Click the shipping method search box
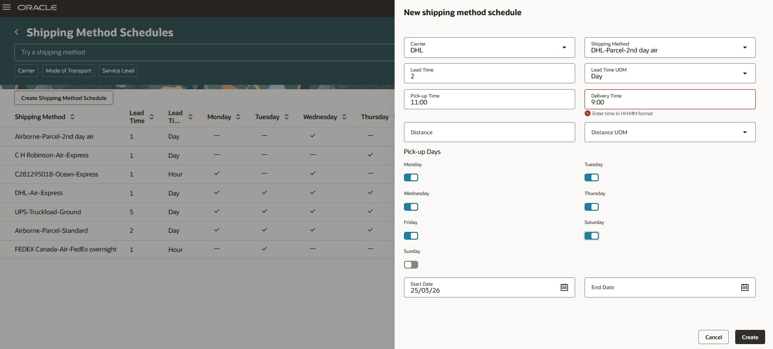The width and height of the screenshot is (773, 349). pyautogui.click(x=204, y=52)
